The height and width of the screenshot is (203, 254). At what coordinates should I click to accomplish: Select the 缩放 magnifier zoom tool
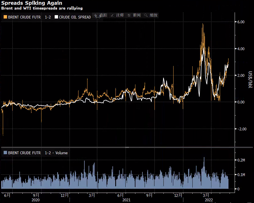(151, 15)
